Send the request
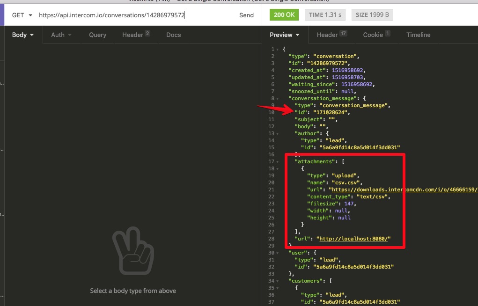The width and height of the screenshot is (478, 306). pos(246,15)
